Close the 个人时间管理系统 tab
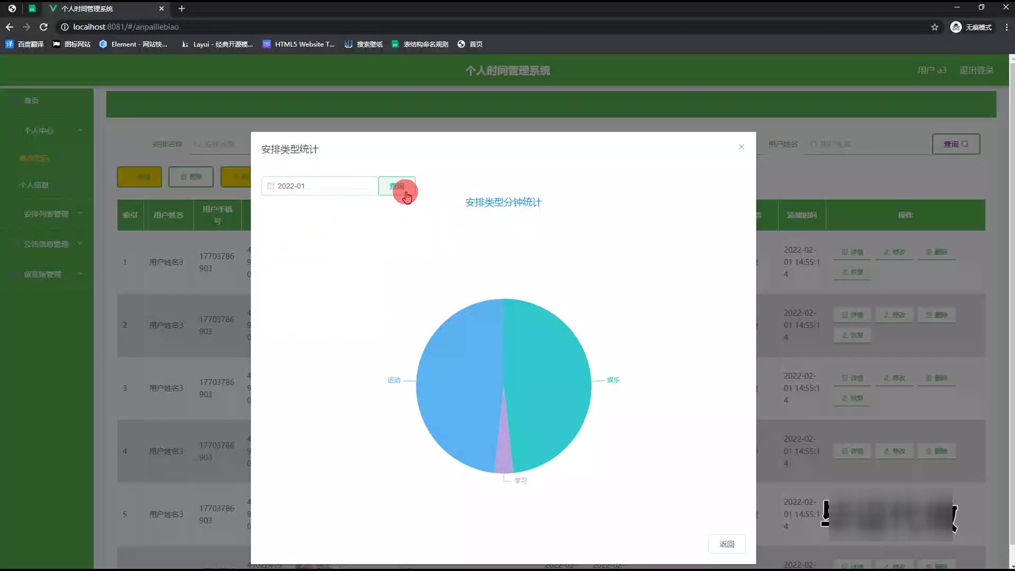The image size is (1015, 571). tap(161, 8)
